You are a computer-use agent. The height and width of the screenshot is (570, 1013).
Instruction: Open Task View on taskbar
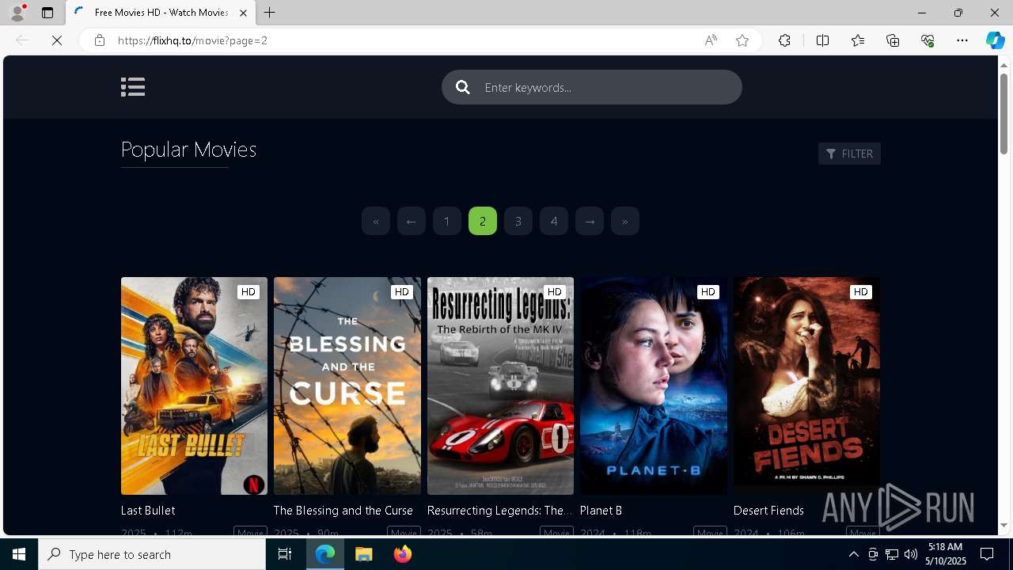click(x=285, y=554)
